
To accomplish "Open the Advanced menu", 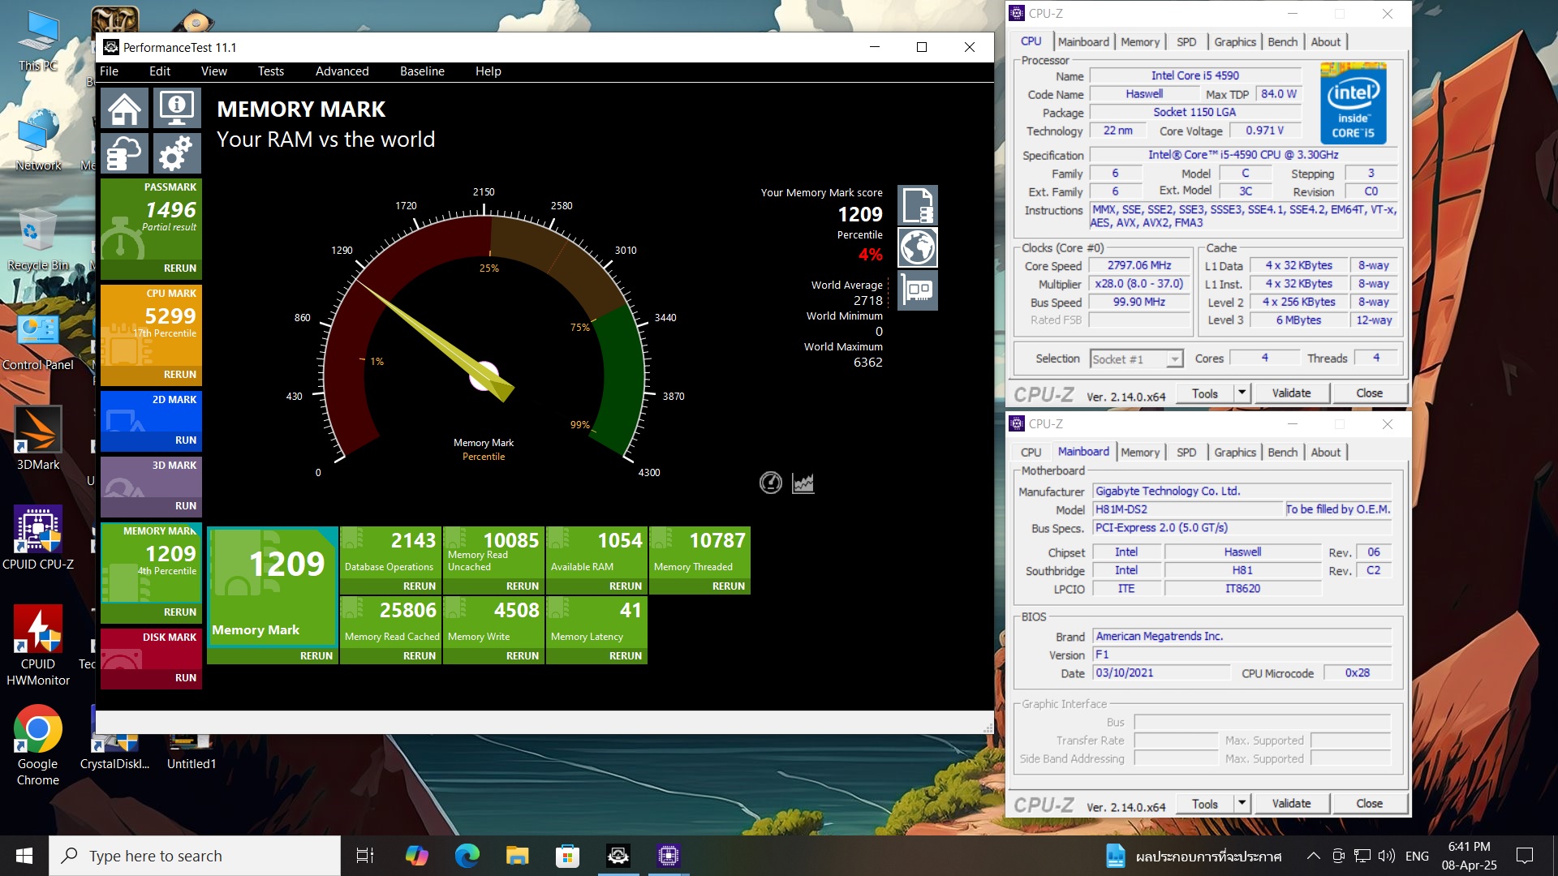I will (x=342, y=71).
